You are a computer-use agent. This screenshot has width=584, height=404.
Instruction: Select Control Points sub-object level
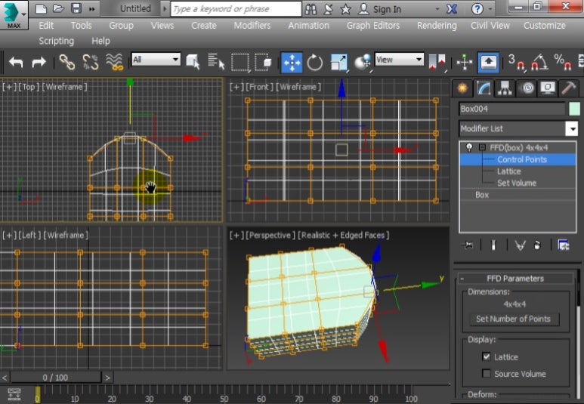[522, 160]
